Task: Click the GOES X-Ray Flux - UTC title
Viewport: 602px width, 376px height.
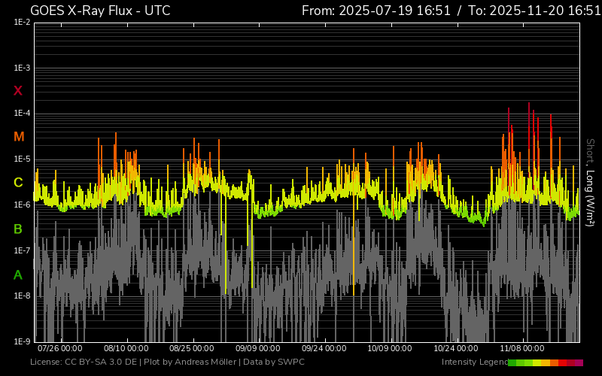Action: [x=100, y=11]
